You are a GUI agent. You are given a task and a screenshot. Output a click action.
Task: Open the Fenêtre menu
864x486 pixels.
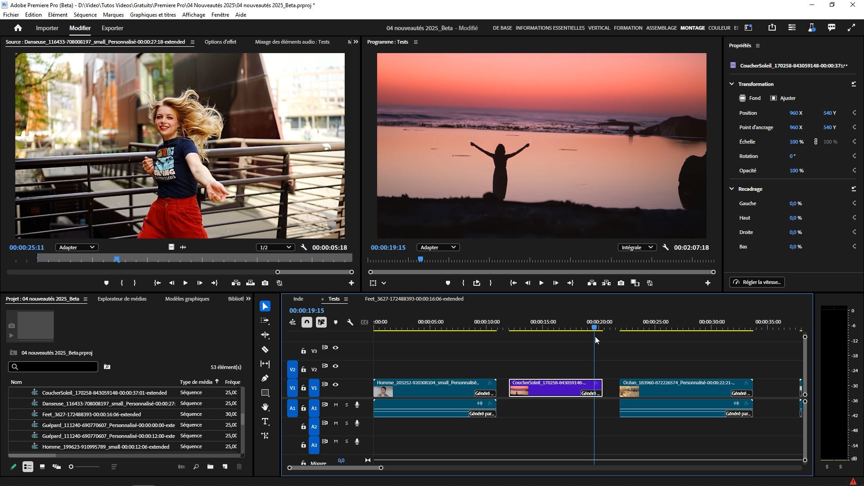[220, 15]
